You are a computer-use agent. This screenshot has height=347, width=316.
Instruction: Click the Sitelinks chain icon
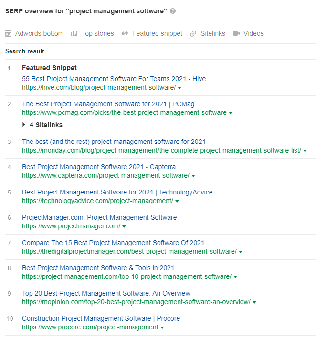[193, 33]
